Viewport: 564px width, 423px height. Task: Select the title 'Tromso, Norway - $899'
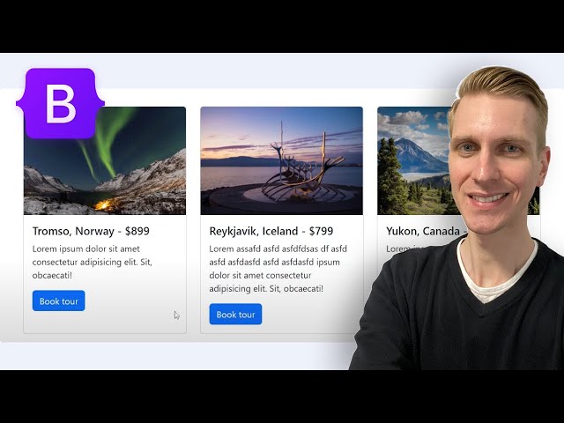point(91,231)
